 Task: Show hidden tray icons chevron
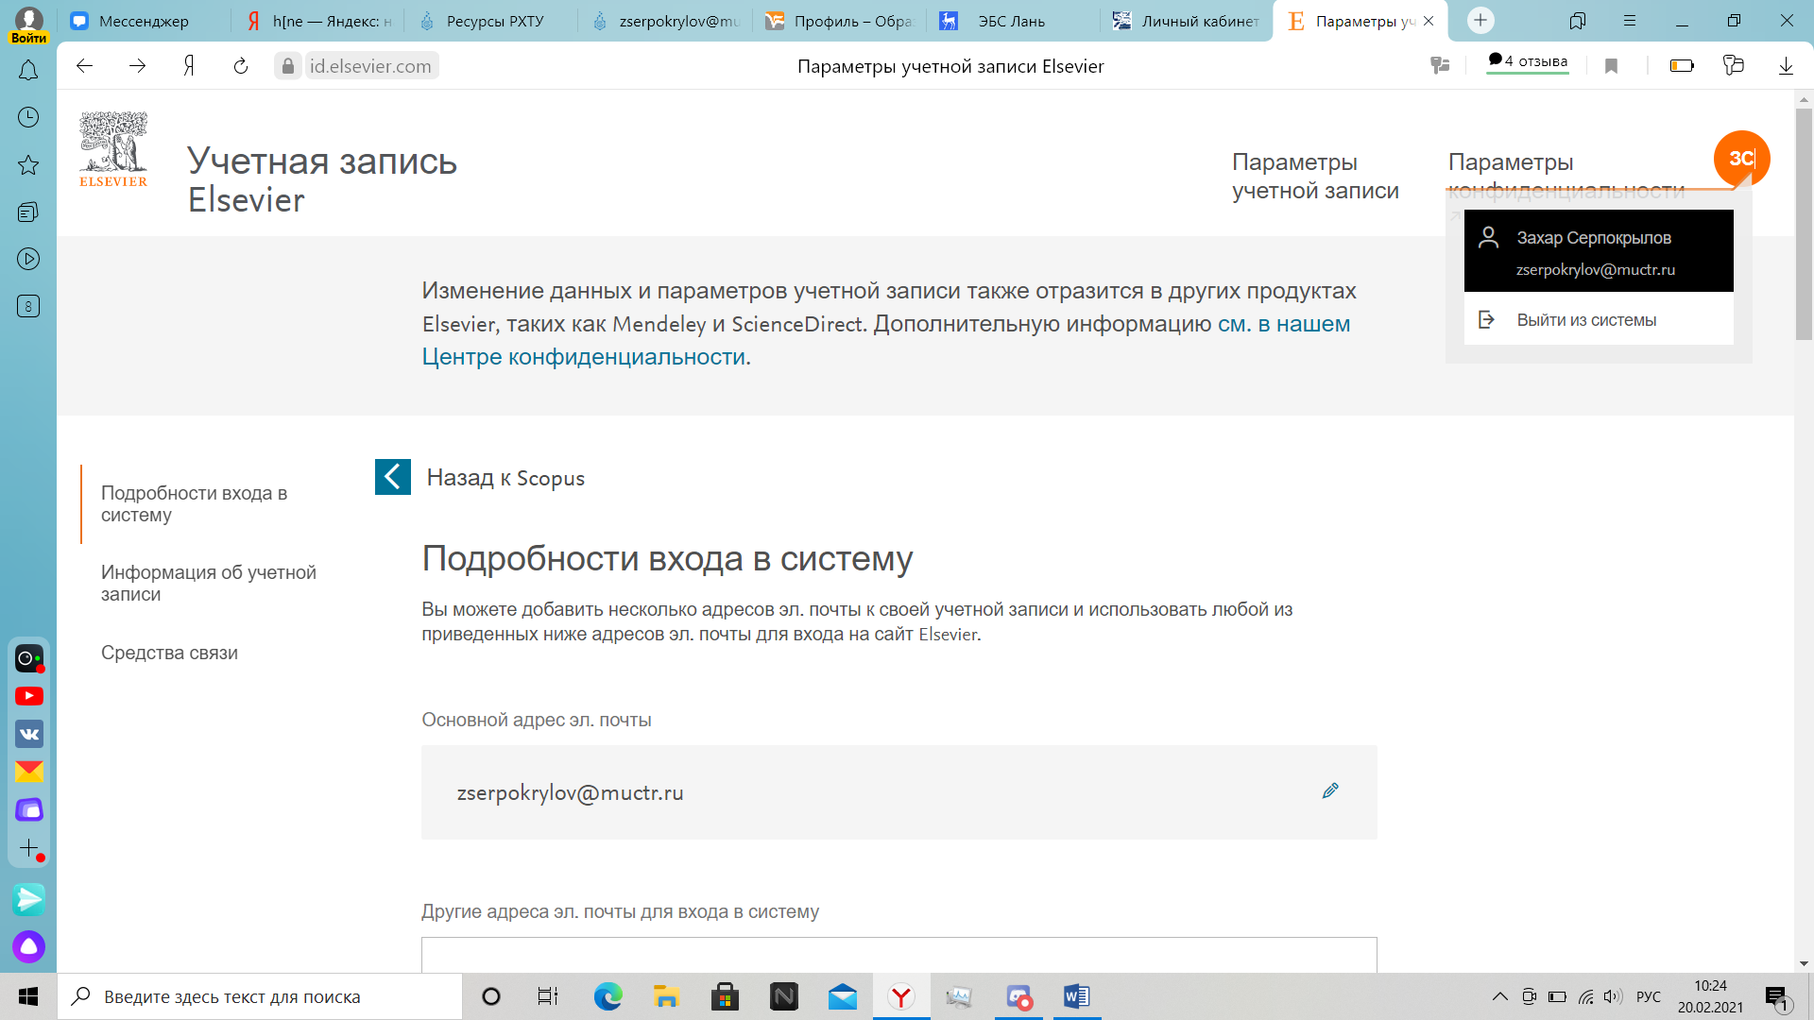[1499, 996]
